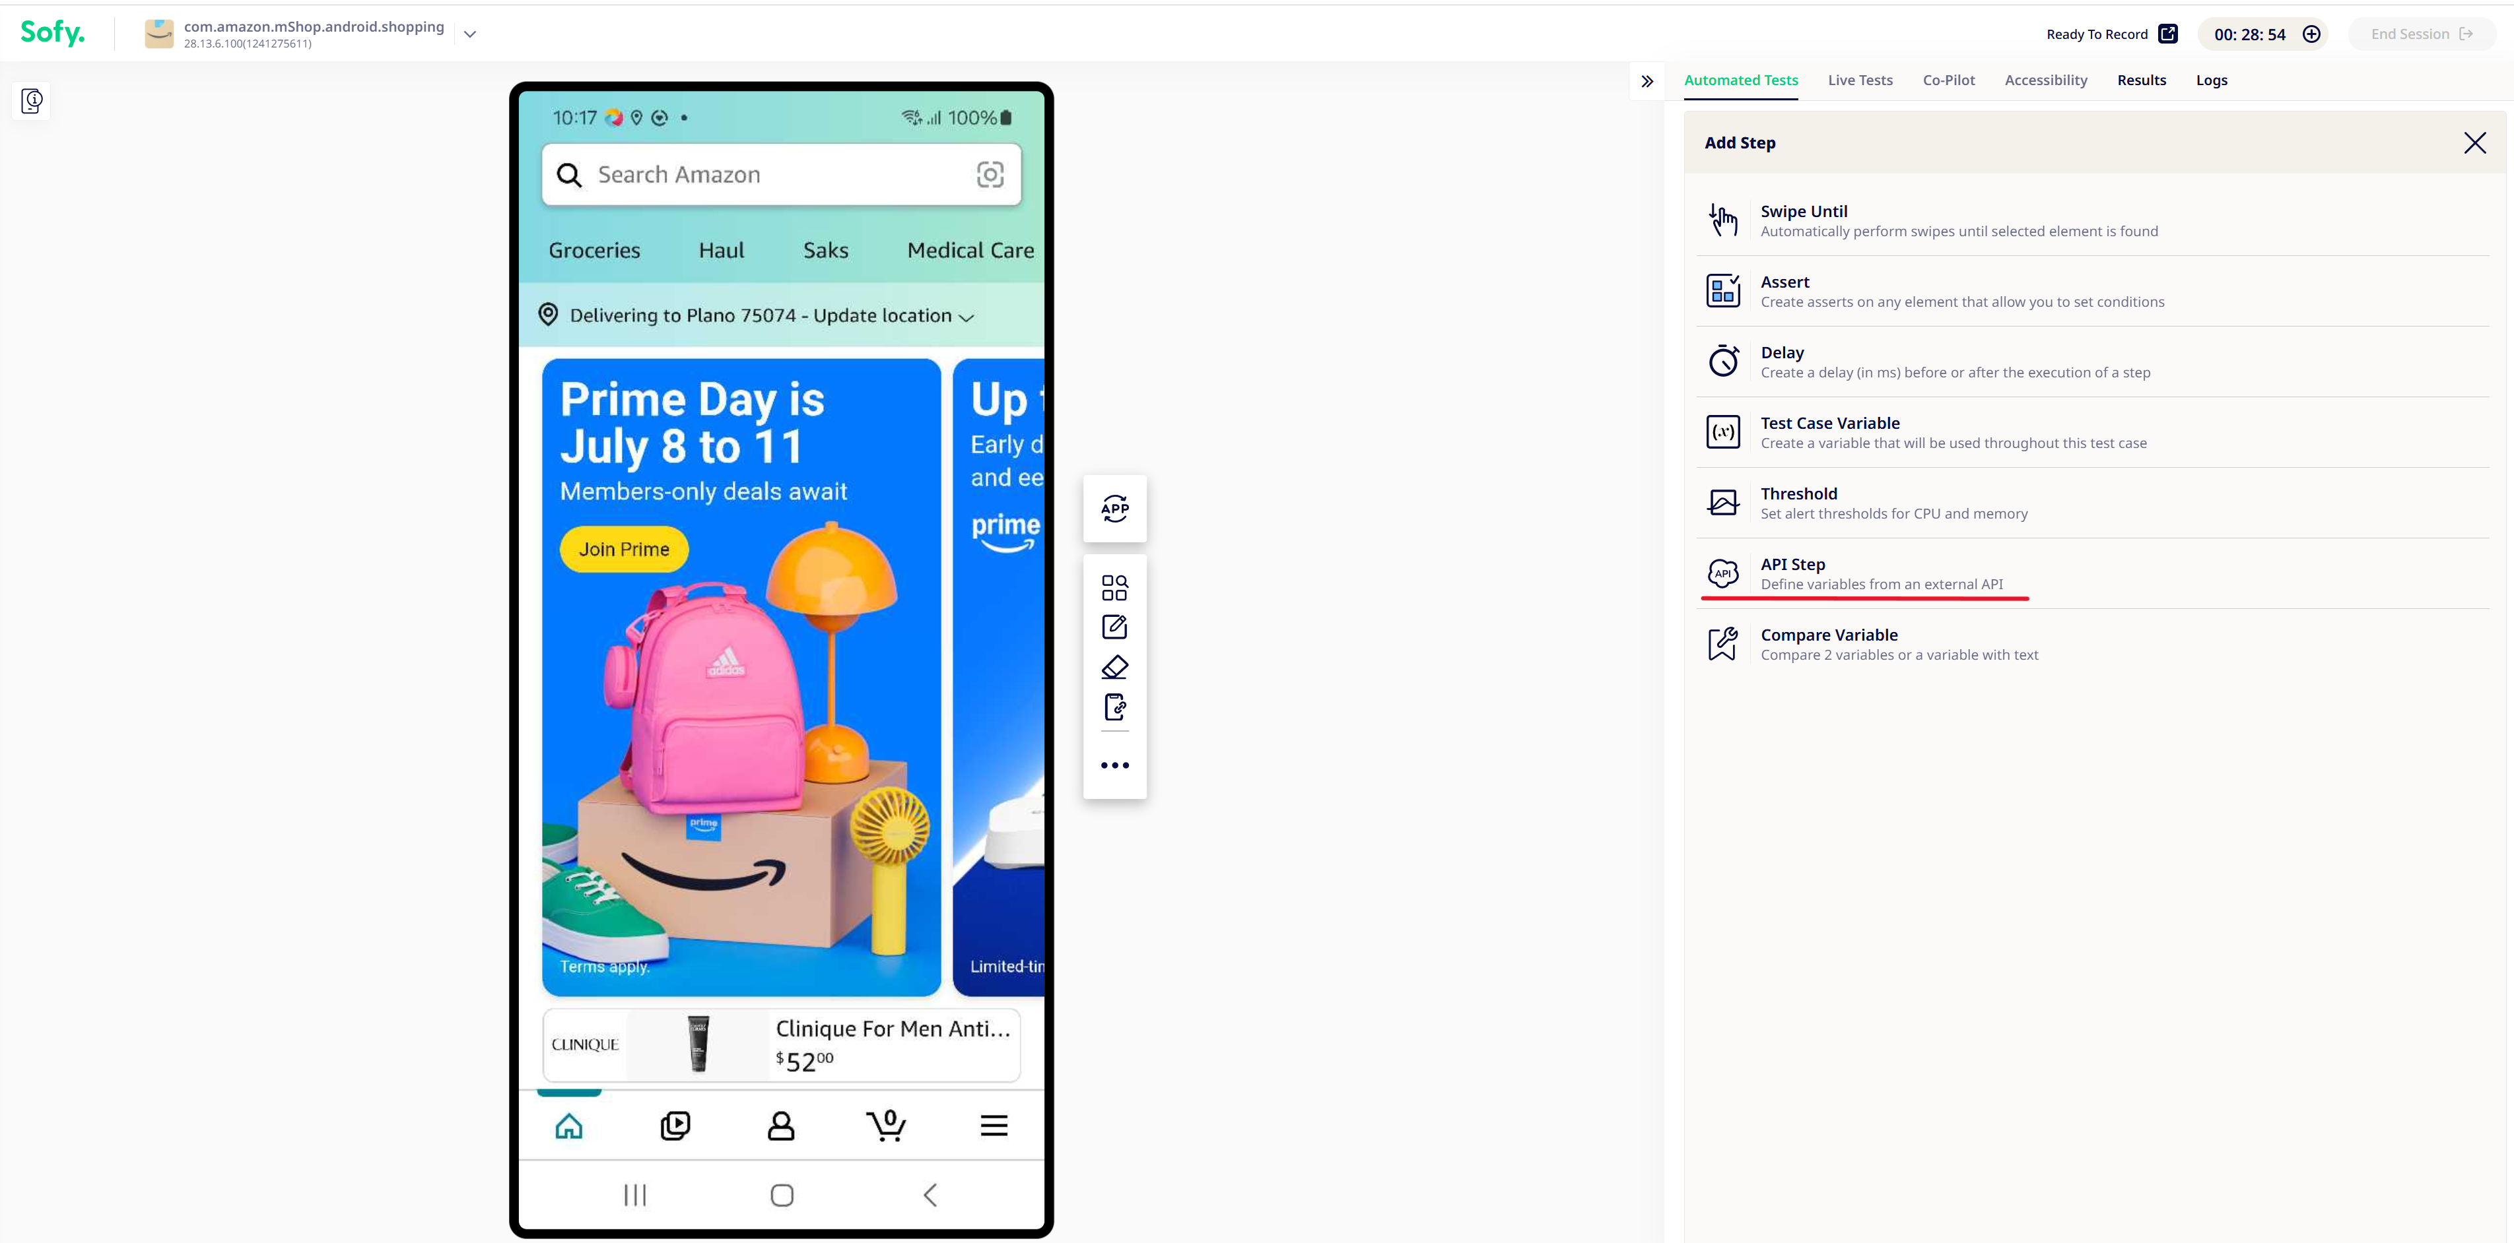
Task: Select the Assert step
Action: click(2092, 291)
